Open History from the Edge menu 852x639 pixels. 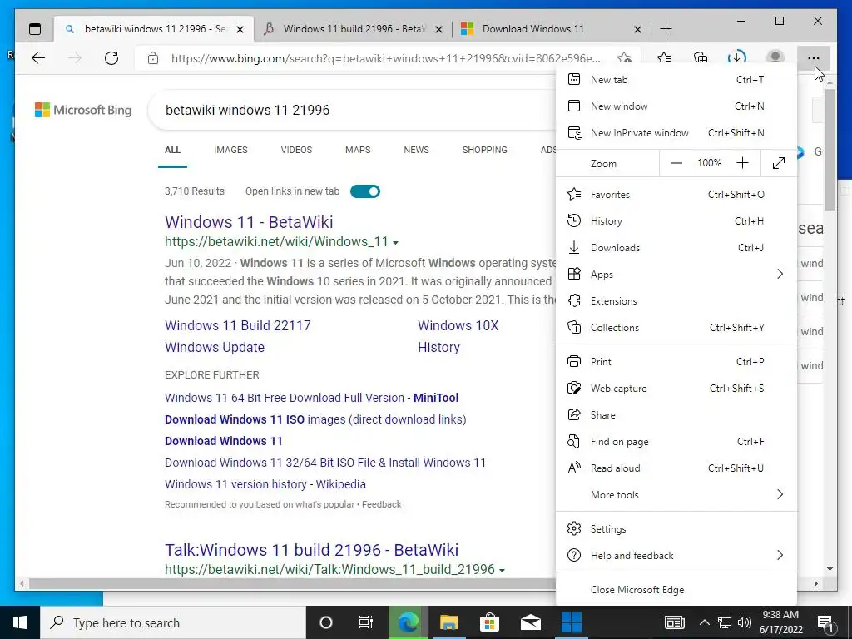(x=676, y=220)
